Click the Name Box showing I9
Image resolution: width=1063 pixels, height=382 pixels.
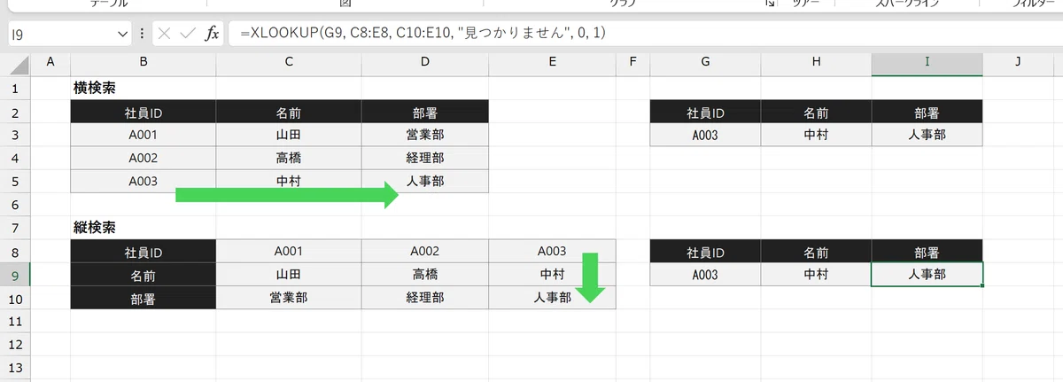69,34
